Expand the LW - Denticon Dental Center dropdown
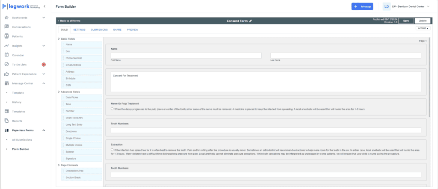Image resolution: width=438 pixels, height=189 pixels. tap(430, 6)
